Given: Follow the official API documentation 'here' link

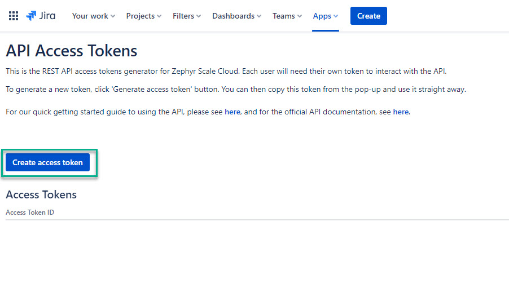Looking at the screenshot, I should [401, 112].
